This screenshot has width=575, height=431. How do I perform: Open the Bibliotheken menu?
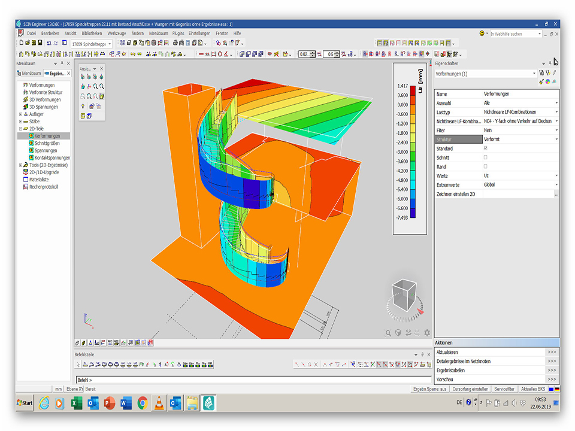(x=92, y=34)
